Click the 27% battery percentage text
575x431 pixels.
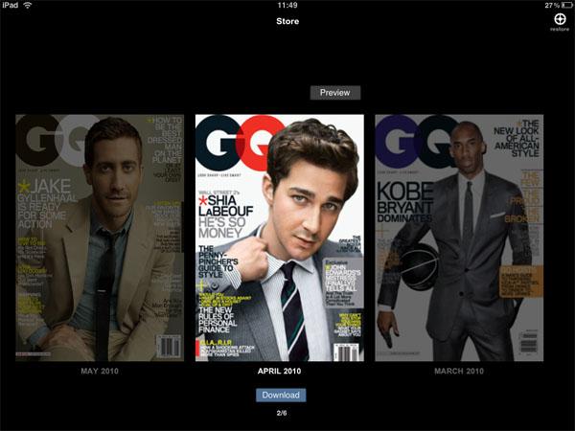(x=552, y=5)
